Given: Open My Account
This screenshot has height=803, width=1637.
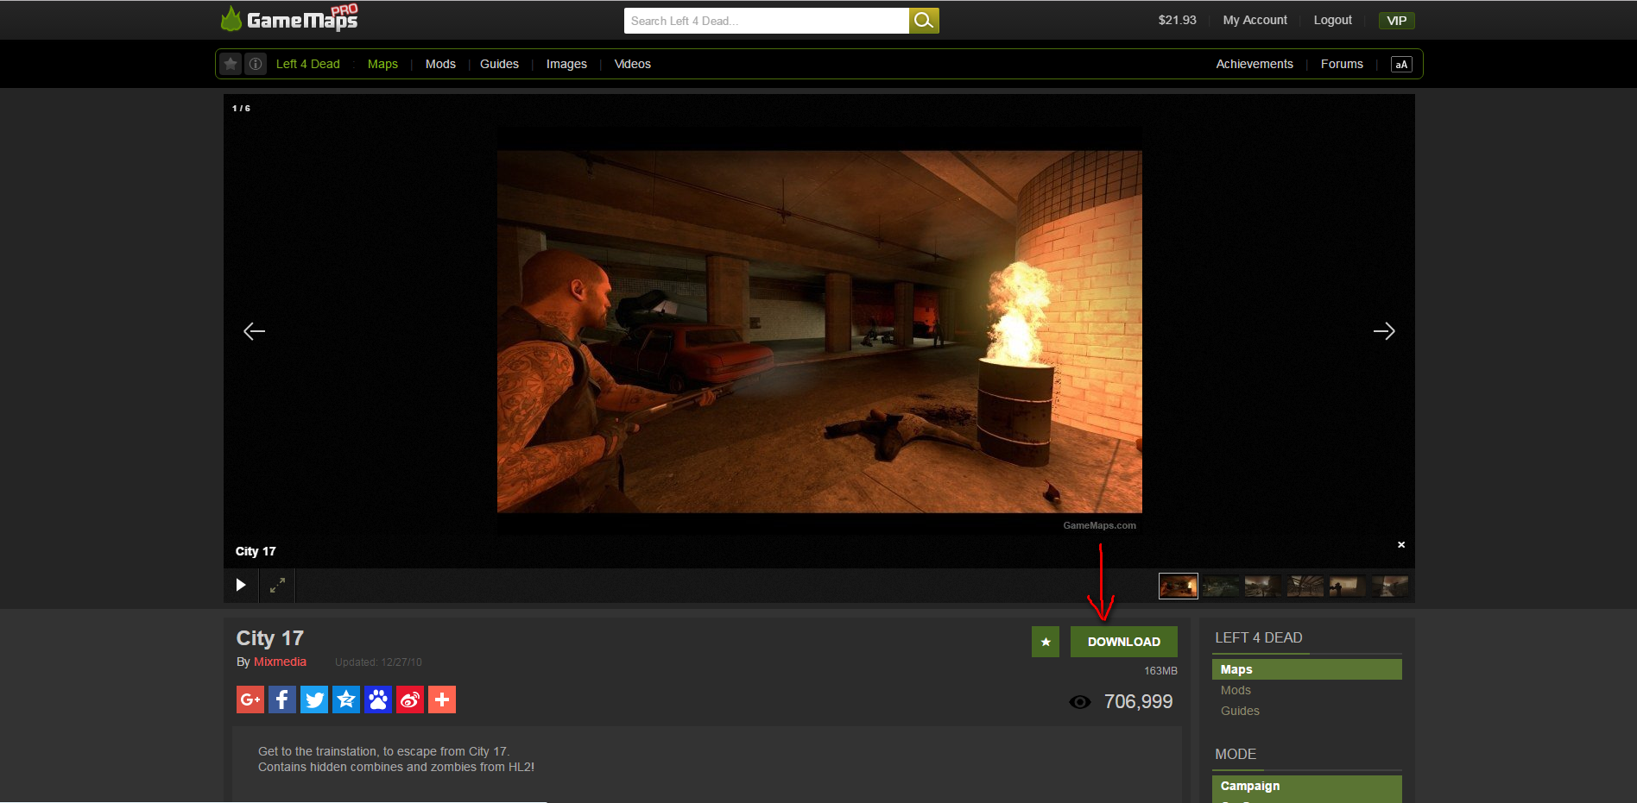Looking at the screenshot, I should 1255,20.
